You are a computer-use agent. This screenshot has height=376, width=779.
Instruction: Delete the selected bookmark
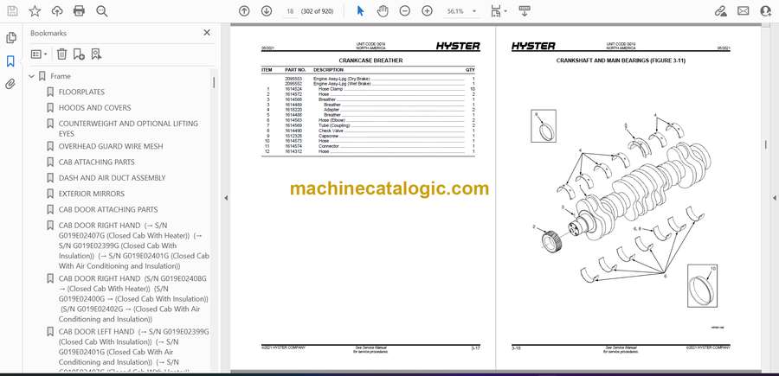(61, 54)
